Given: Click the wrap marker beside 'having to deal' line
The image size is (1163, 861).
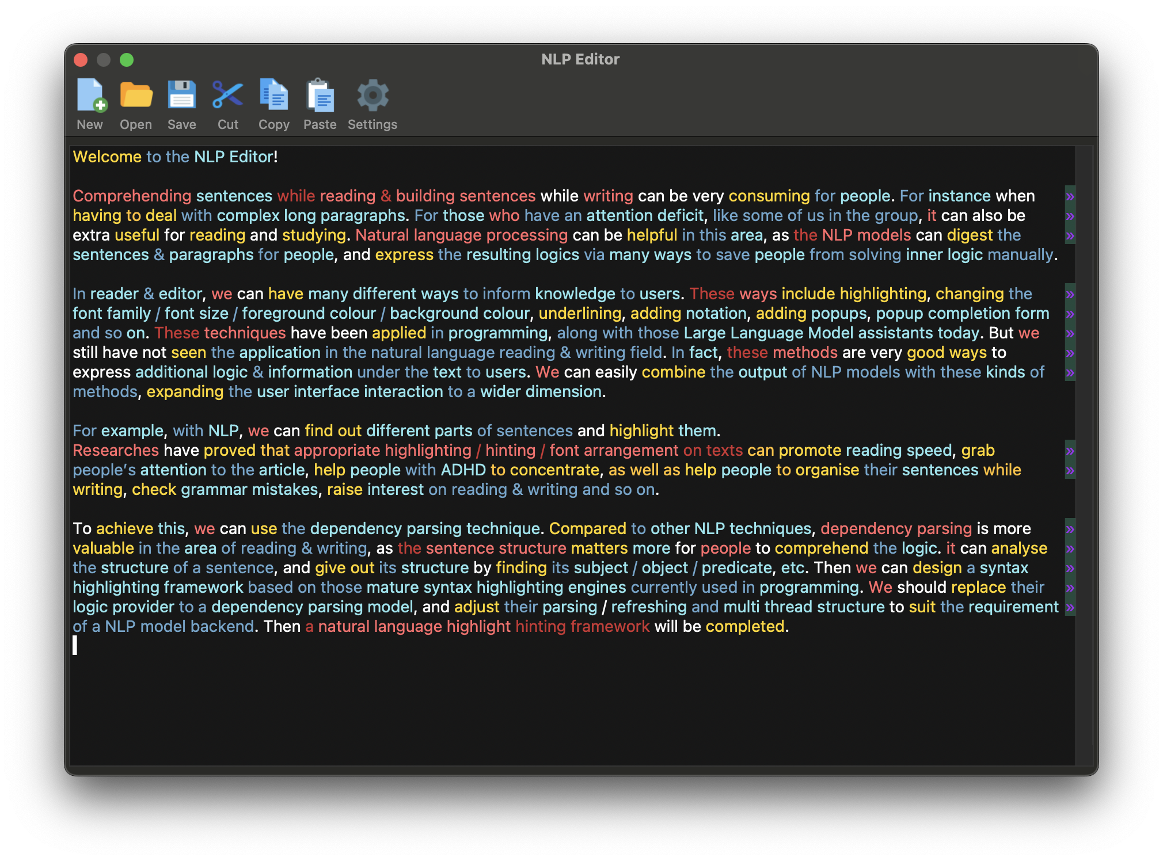Looking at the screenshot, I should (x=1070, y=216).
